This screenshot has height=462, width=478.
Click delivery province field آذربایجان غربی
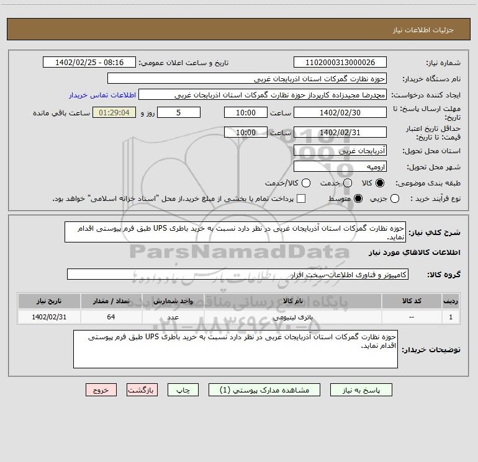coord(340,150)
